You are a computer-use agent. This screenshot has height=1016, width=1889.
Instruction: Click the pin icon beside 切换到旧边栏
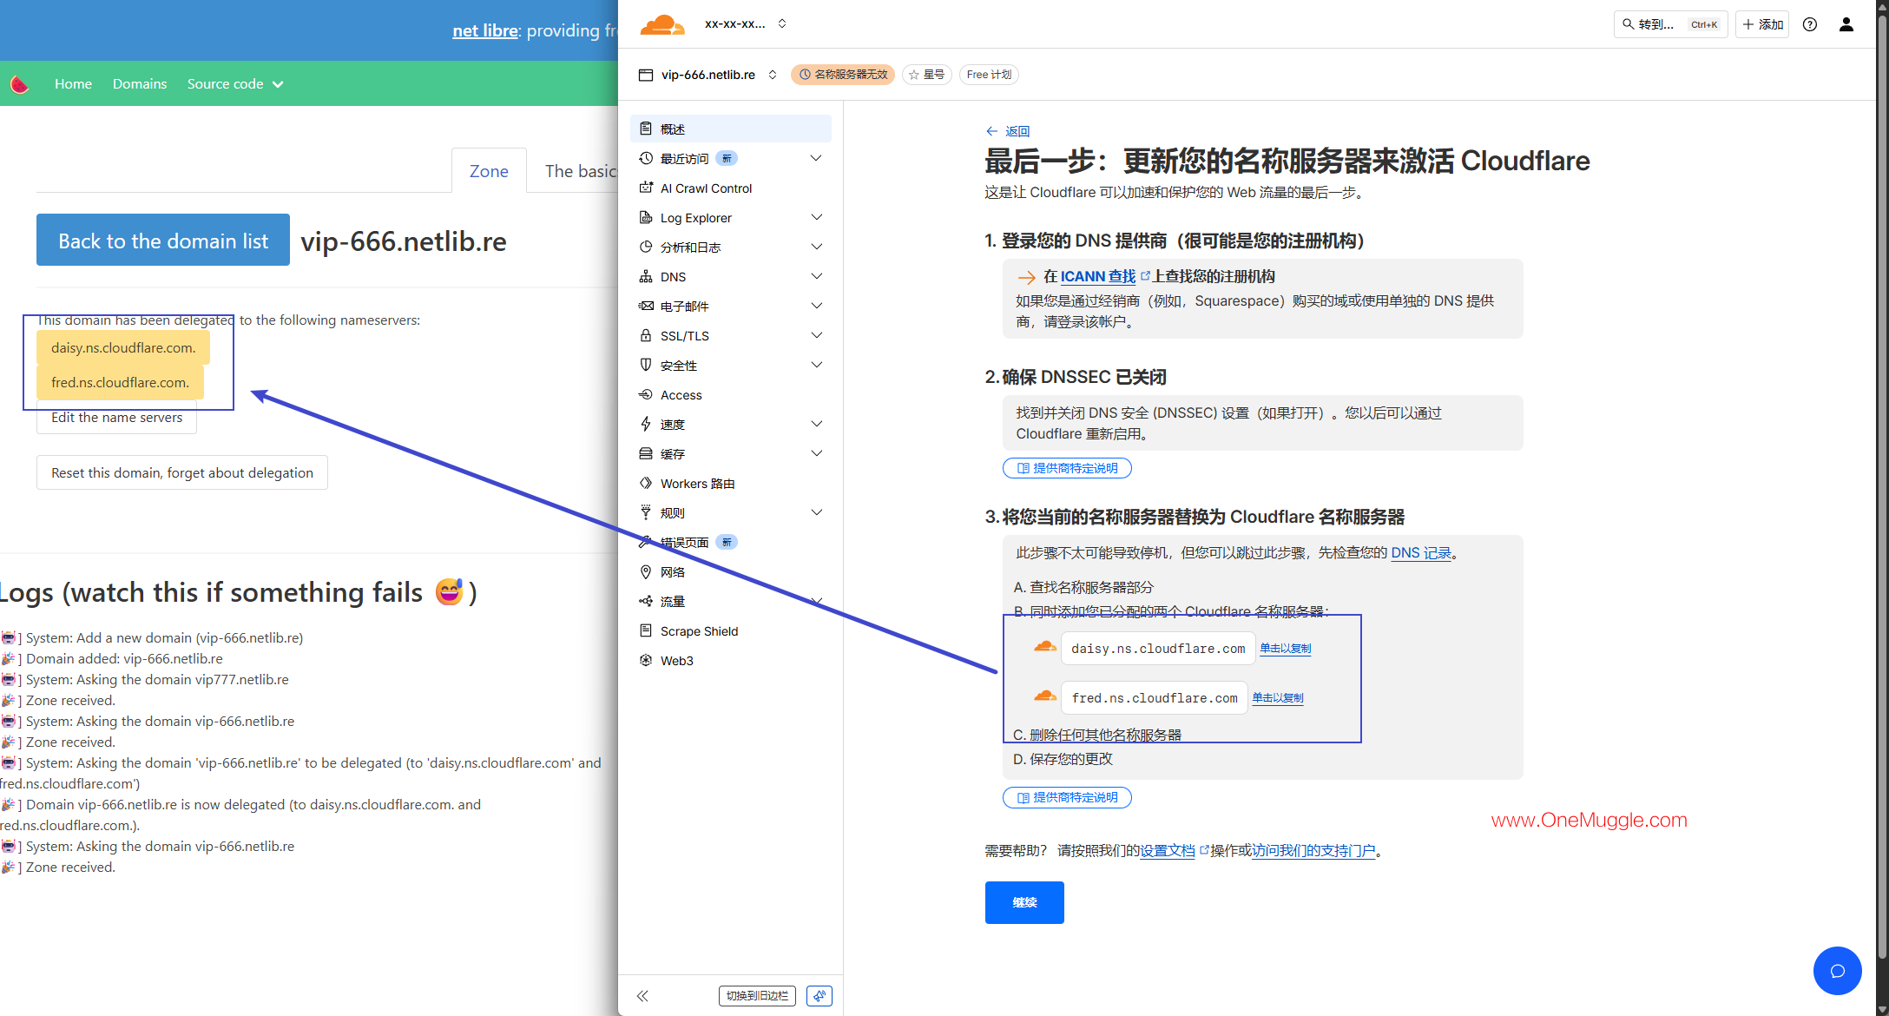coord(819,996)
